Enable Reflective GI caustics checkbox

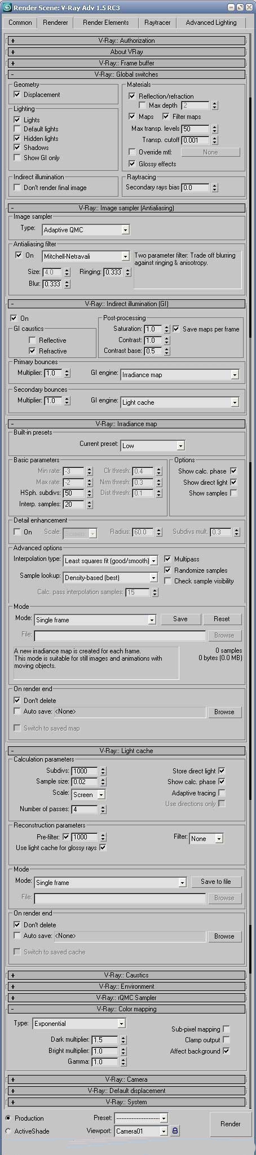[32, 340]
